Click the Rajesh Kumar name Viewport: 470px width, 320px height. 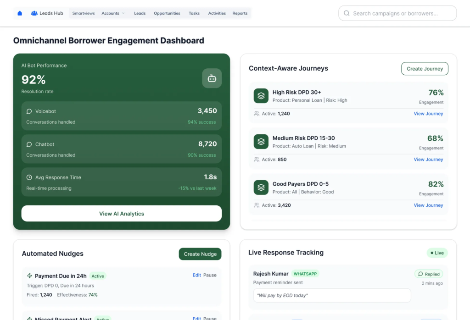[271, 274]
